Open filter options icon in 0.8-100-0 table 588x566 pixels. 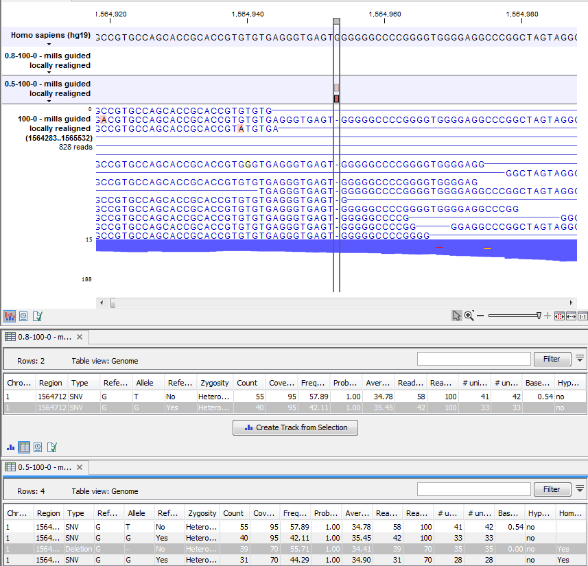pos(580,359)
